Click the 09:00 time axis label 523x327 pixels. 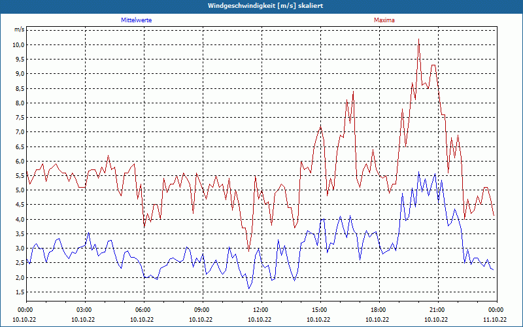coord(203,310)
